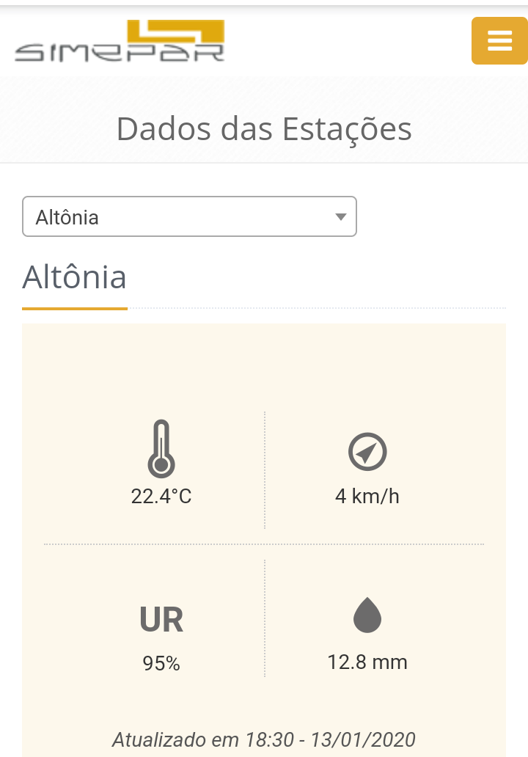Click the wind direction compass icon
528x757 pixels.
pos(367,451)
